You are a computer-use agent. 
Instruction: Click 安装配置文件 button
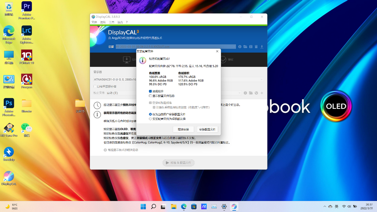coord(207,129)
